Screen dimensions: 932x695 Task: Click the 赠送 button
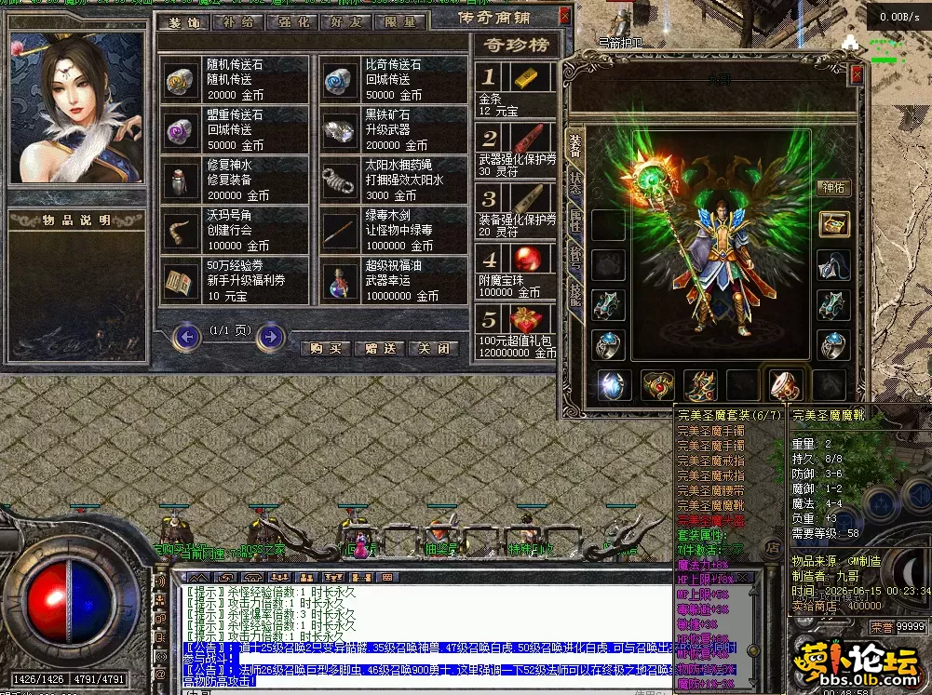pyautogui.click(x=381, y=349)
